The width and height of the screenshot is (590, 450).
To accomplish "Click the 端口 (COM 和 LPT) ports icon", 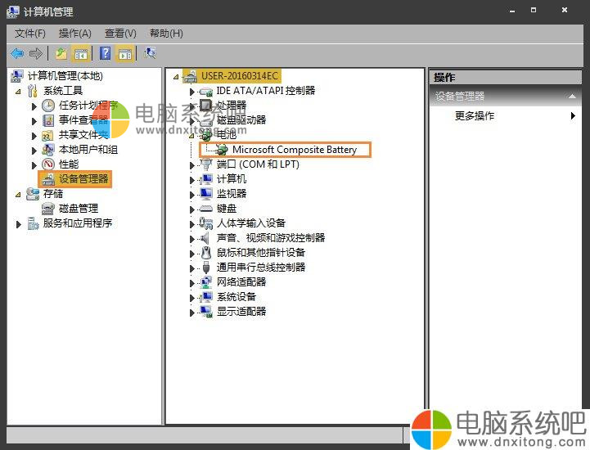I will [206, 164].
